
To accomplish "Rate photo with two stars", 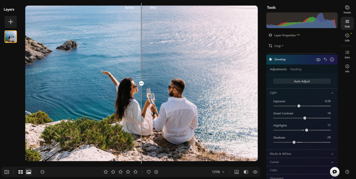I will tap(113, 172).
